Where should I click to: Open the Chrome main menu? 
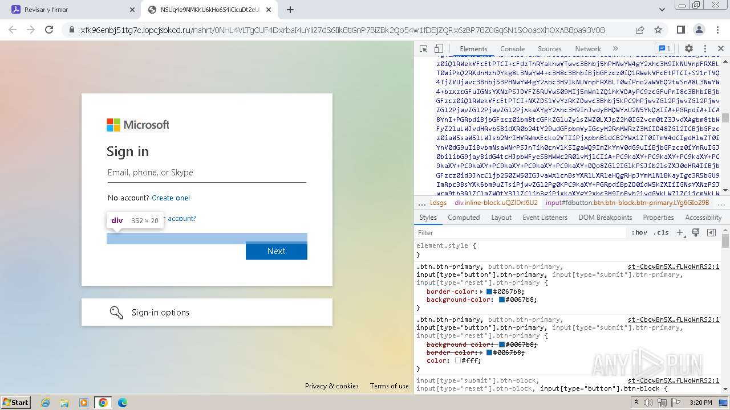click(x=717, y=30)
